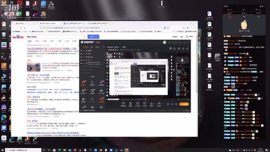Mute the speaker in streaming app bottom toolbar

point(159,103)
